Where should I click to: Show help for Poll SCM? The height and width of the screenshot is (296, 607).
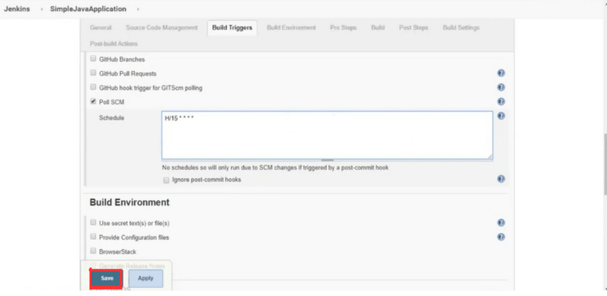501,102
